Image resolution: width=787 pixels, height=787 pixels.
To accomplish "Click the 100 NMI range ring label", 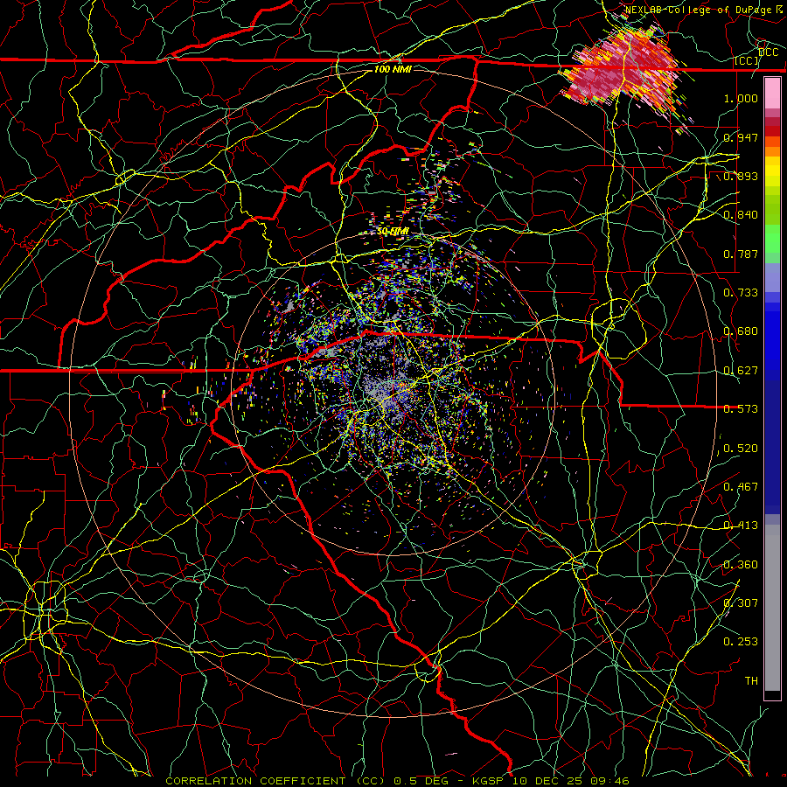I will pos(393,69).
